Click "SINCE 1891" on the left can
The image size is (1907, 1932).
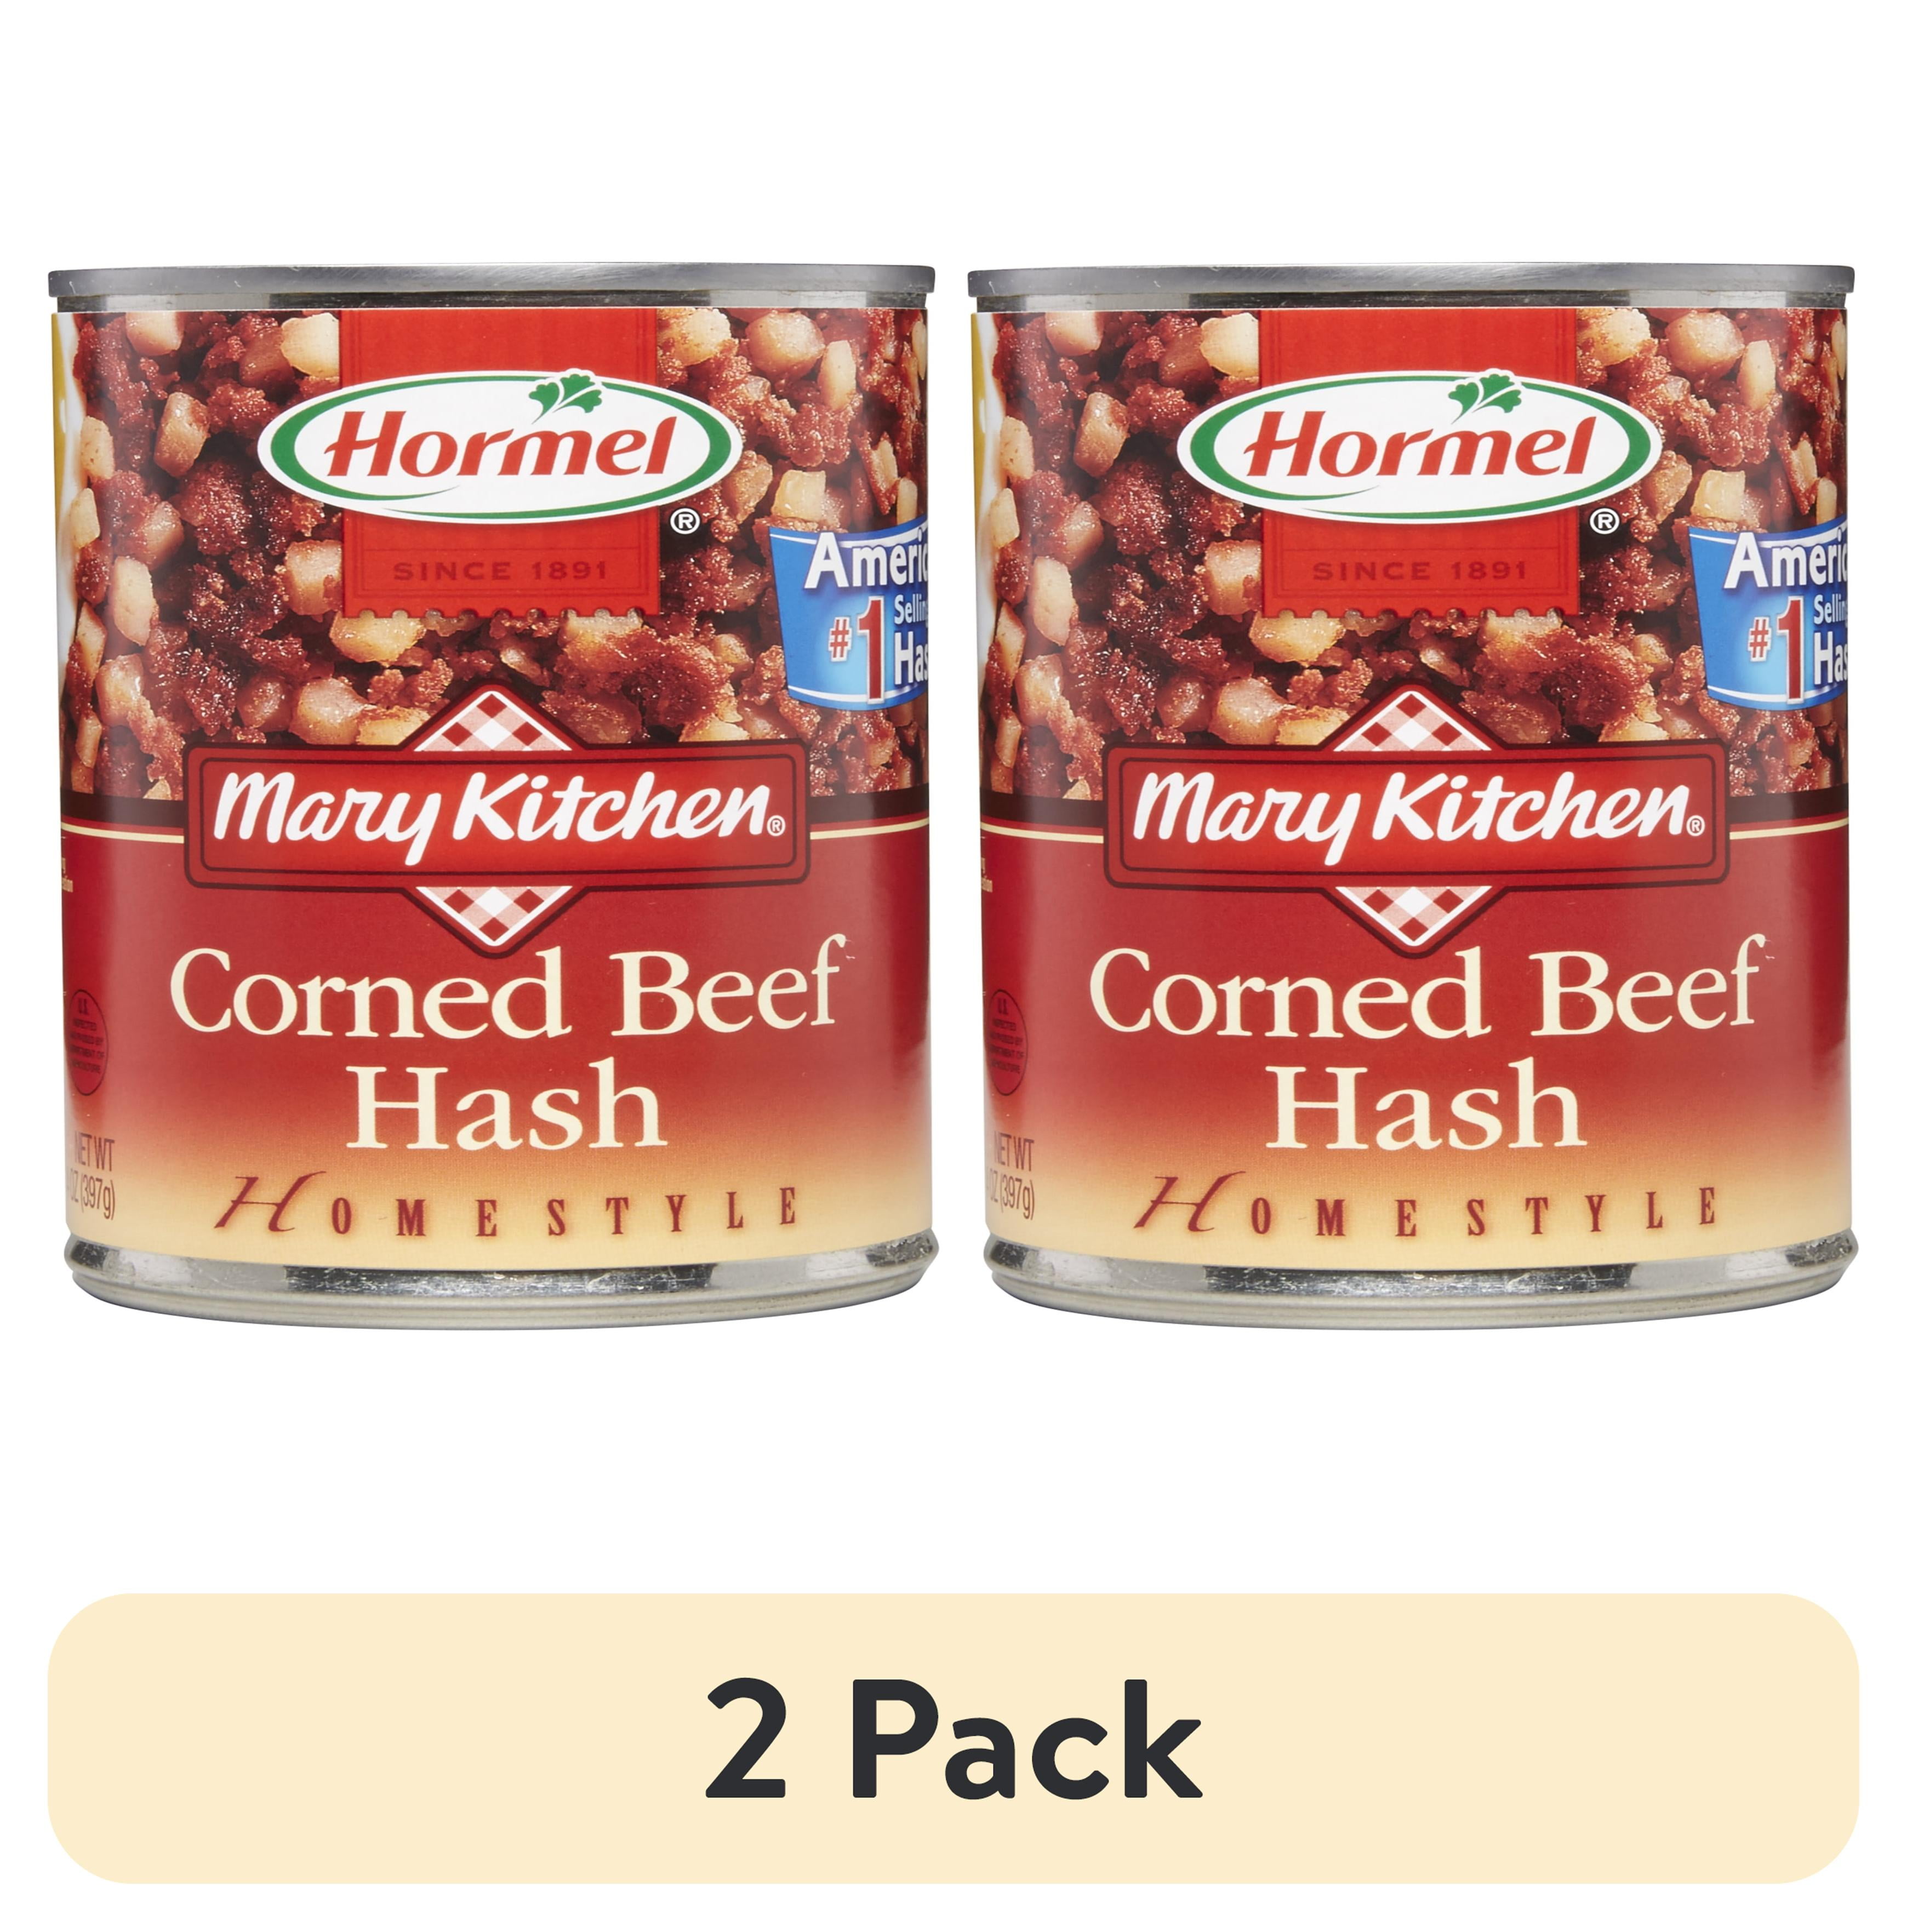[500, 571]
